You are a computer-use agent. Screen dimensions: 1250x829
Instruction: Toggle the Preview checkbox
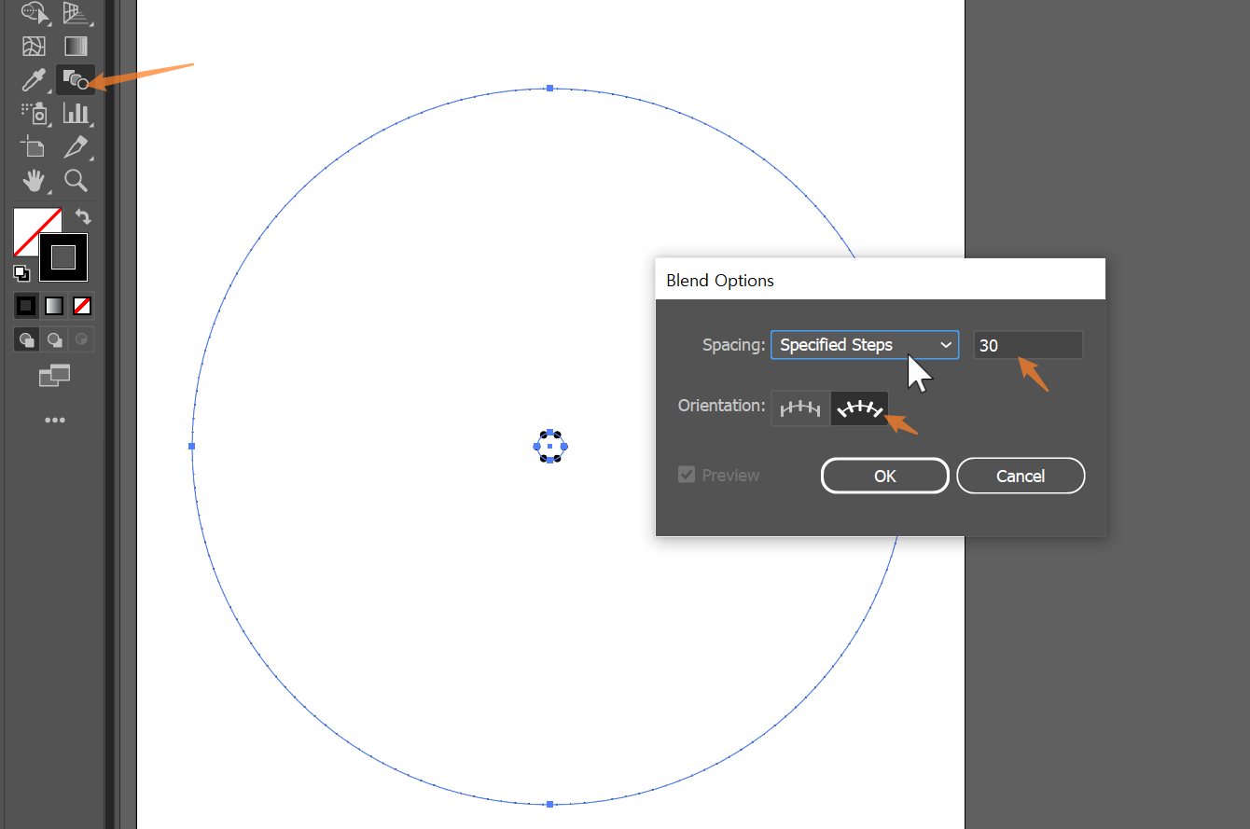click(x=687, y=475)
